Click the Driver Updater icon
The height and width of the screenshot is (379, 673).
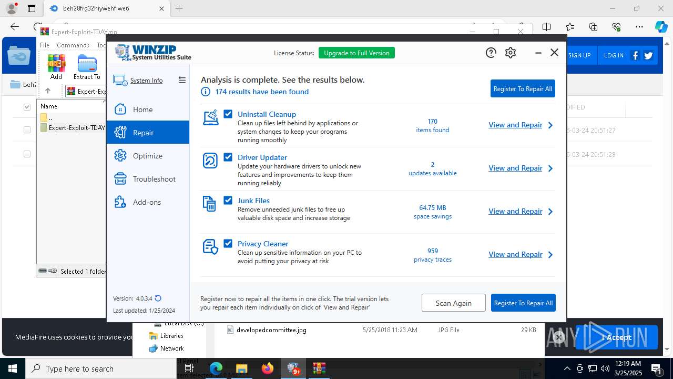(x=210, y=161)
